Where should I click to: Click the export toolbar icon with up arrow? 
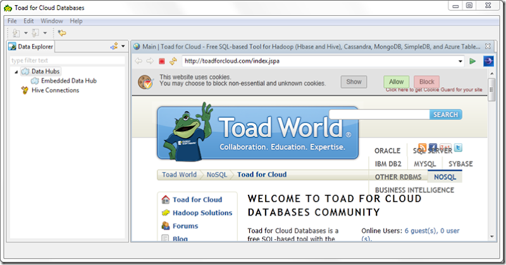tap(35, 33)
